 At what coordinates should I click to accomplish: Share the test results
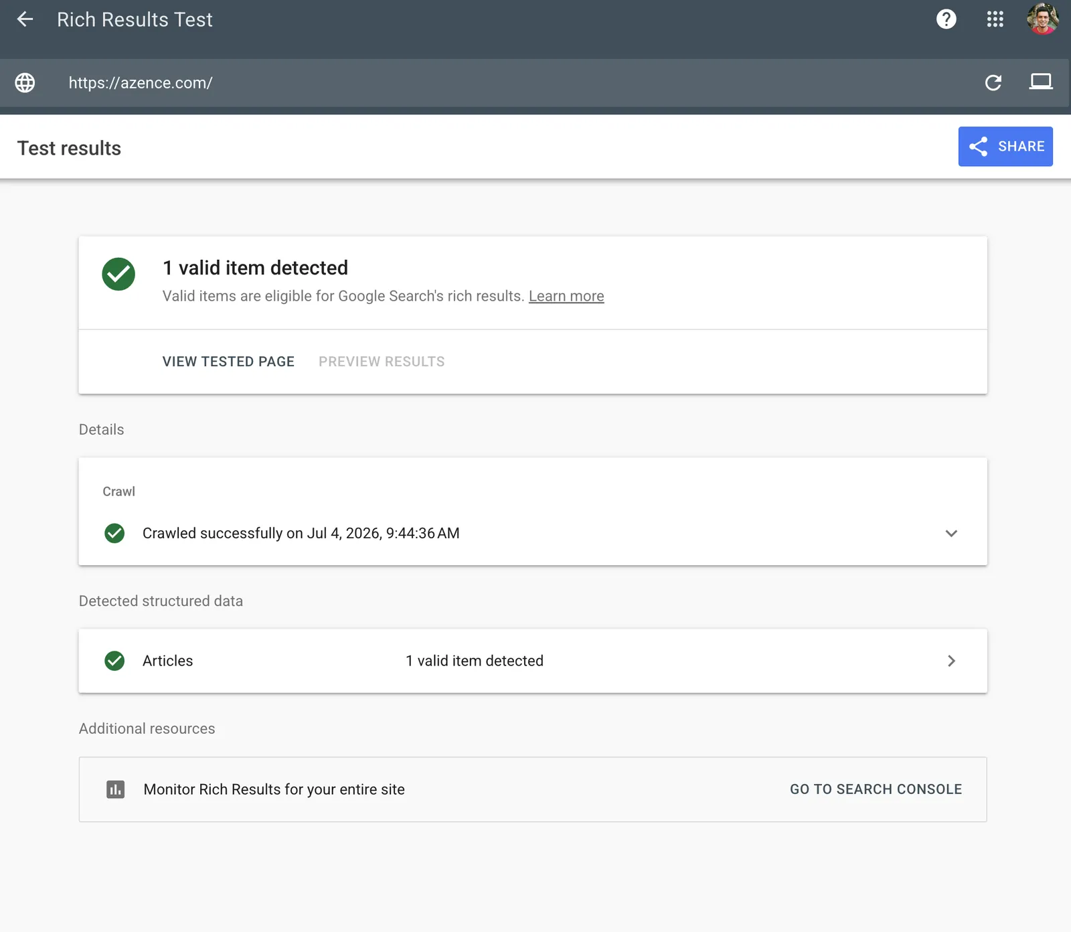click(x=1005, y=147)
